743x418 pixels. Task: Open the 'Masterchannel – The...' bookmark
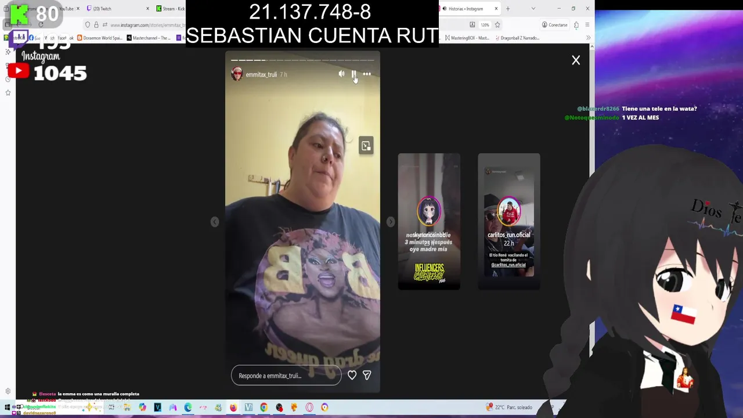coord(149,38)
